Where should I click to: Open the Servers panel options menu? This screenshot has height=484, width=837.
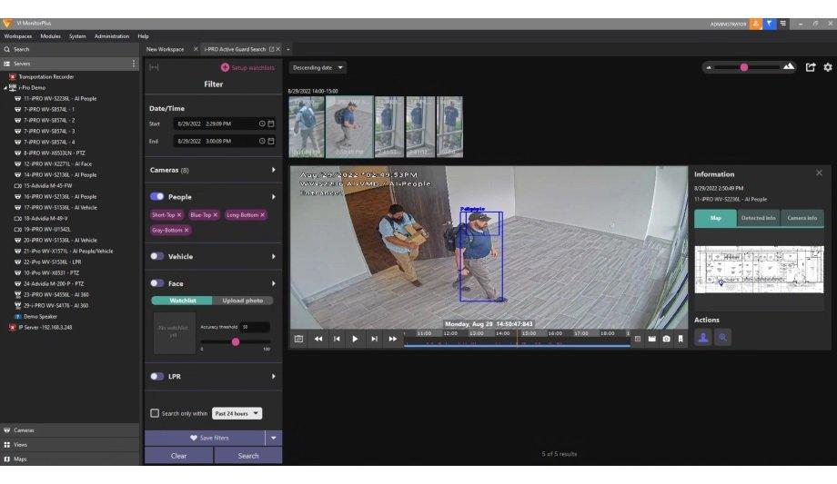(x=134, y=64)
